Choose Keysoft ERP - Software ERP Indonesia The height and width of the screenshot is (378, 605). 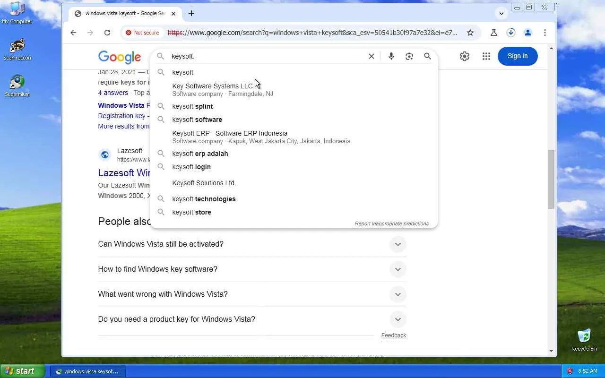point(294,137)
